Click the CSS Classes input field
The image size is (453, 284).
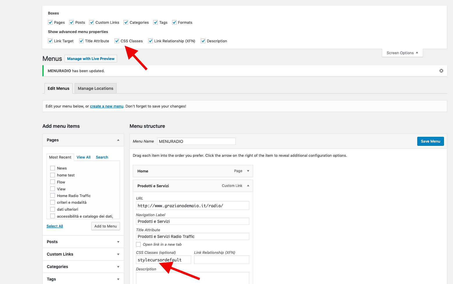[164, 260]
